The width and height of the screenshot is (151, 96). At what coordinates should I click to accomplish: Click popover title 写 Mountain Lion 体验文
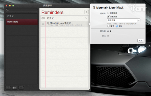pos(108,8)
